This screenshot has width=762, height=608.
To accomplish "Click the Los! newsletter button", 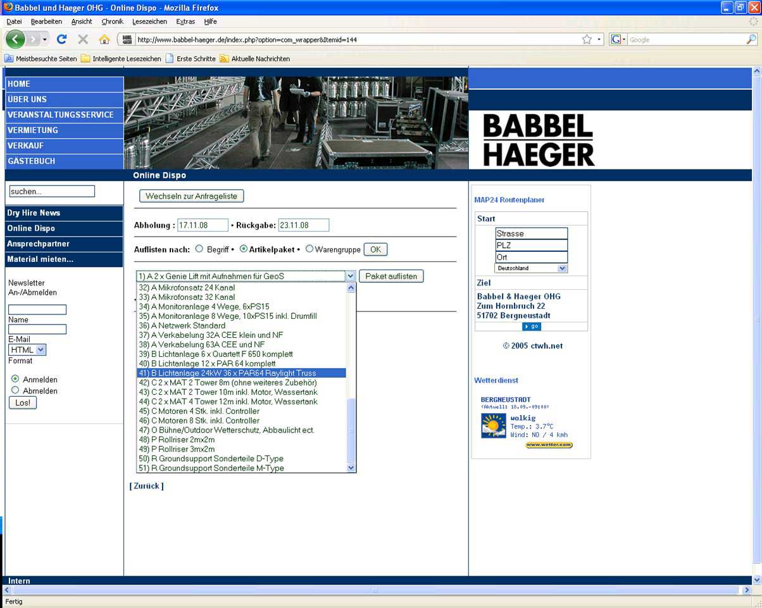I will tap(23, 402).
